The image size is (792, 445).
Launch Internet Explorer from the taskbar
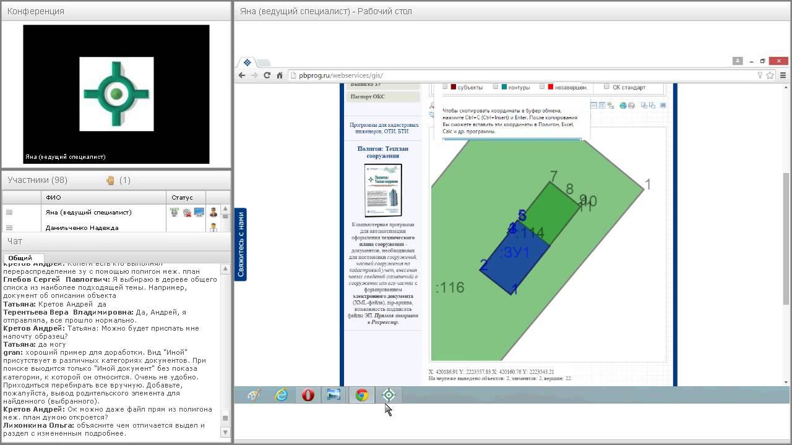[282, 395]
